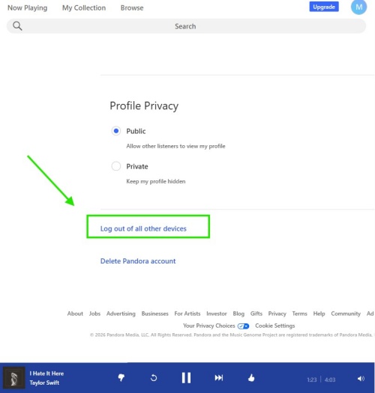Open Your Privacy Choices link
The height and width of the screenshot is (393, 375).
click(209, 326)
